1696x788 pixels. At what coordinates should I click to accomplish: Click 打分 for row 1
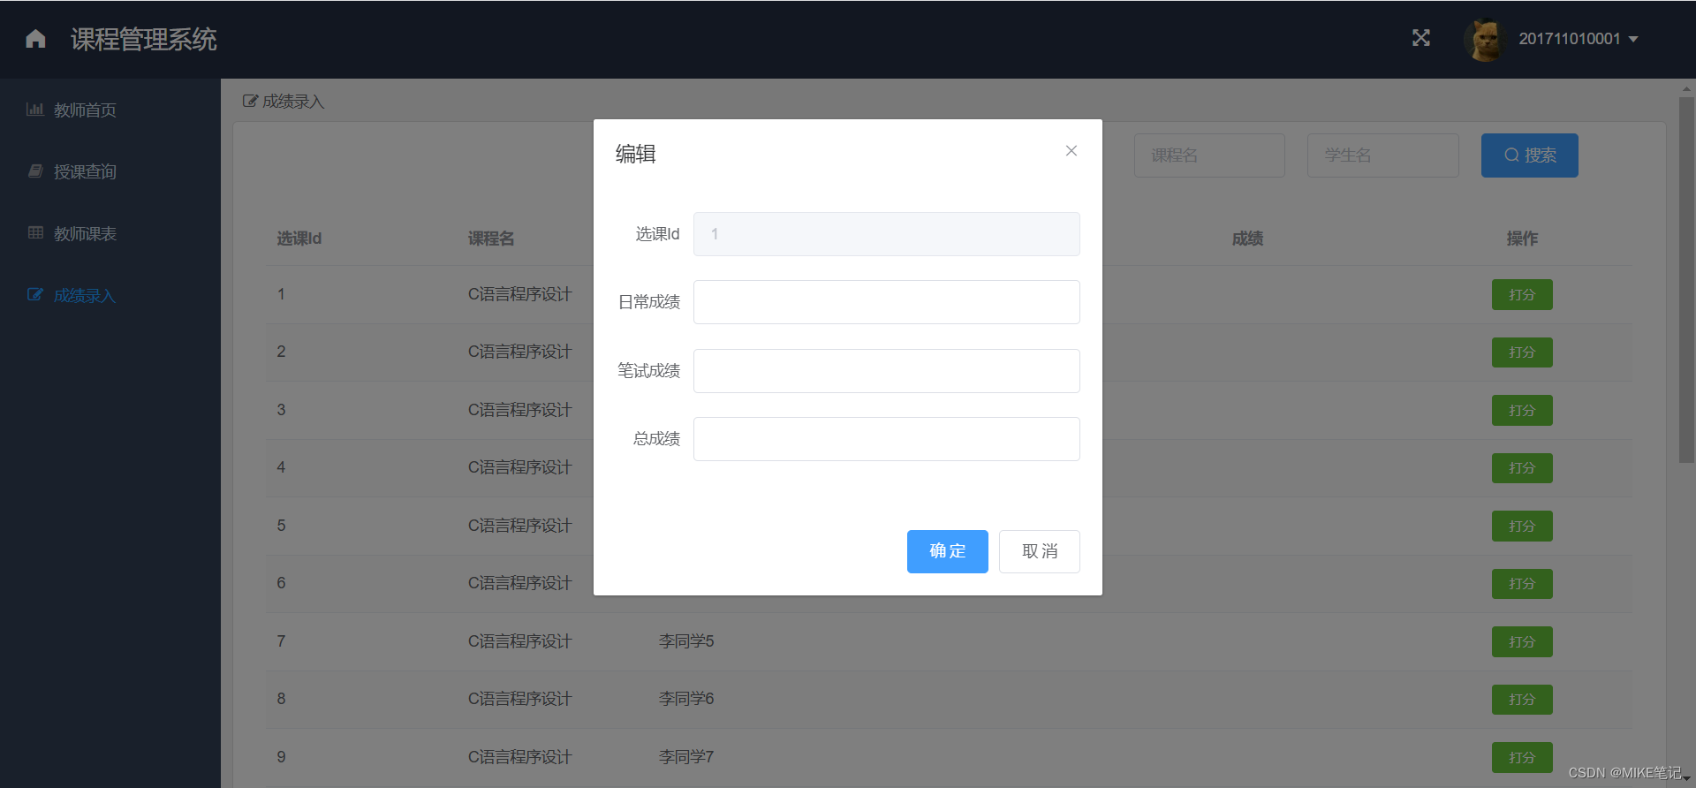click(1522, 295)
